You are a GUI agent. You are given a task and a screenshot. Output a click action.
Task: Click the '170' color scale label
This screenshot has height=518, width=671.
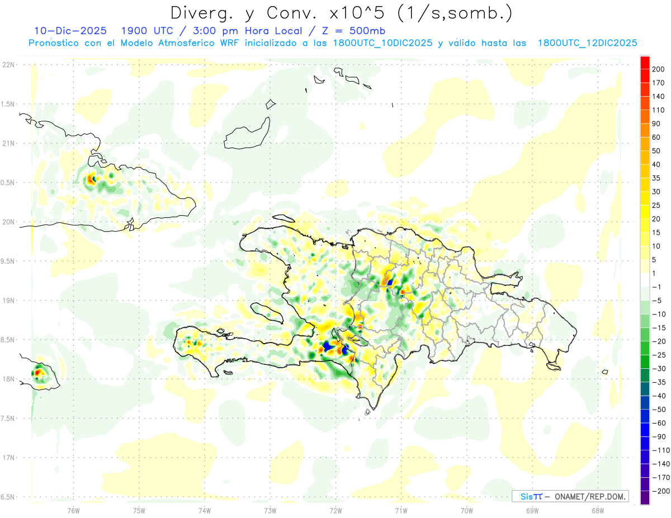point(658,83)
